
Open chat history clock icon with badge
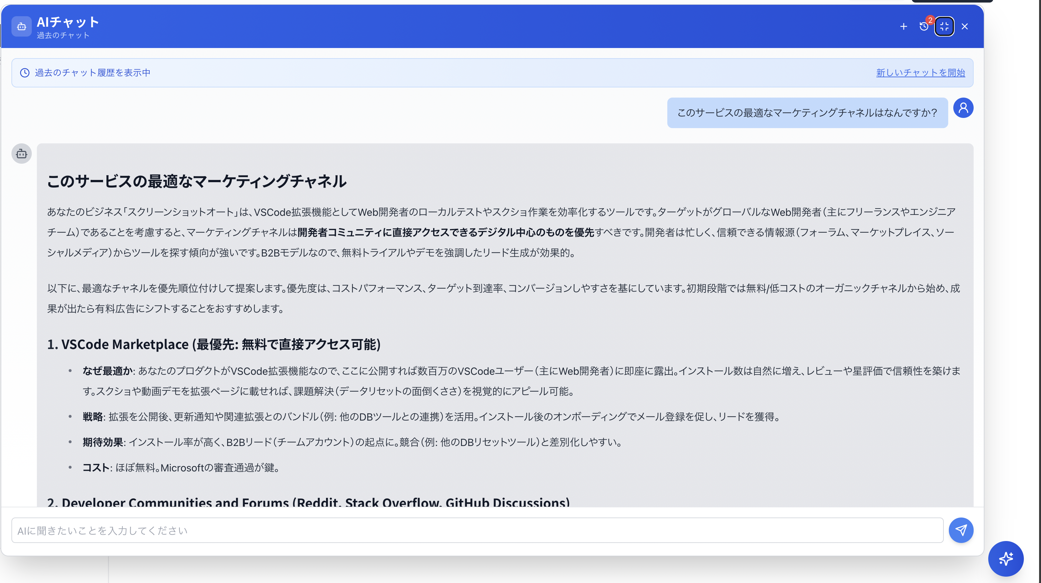tap(924, 27)
